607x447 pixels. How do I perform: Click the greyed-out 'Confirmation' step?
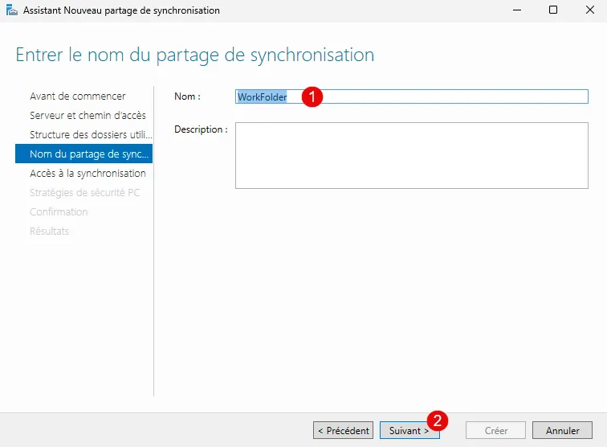click(x=59, y=211)
